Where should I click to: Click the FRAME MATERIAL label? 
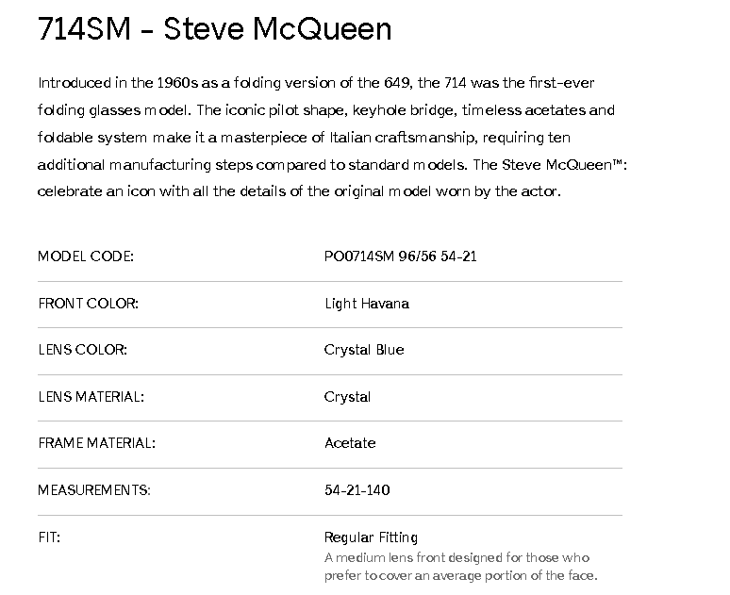point(96,443)
